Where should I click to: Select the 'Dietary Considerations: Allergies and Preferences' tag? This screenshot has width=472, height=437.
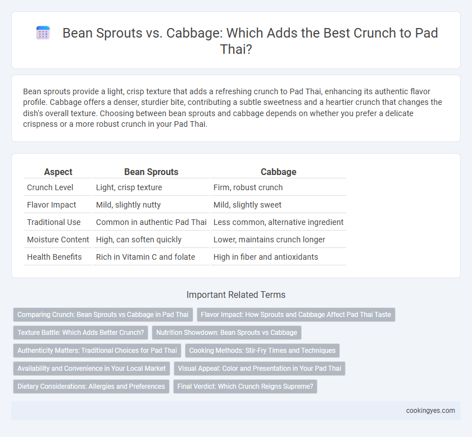[91, 387]
